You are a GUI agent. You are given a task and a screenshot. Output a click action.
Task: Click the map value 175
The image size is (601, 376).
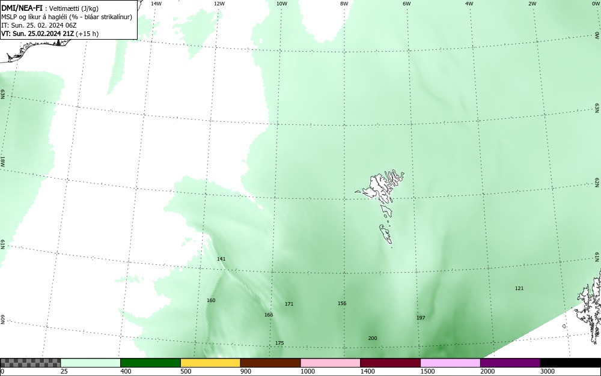[279, 343]
